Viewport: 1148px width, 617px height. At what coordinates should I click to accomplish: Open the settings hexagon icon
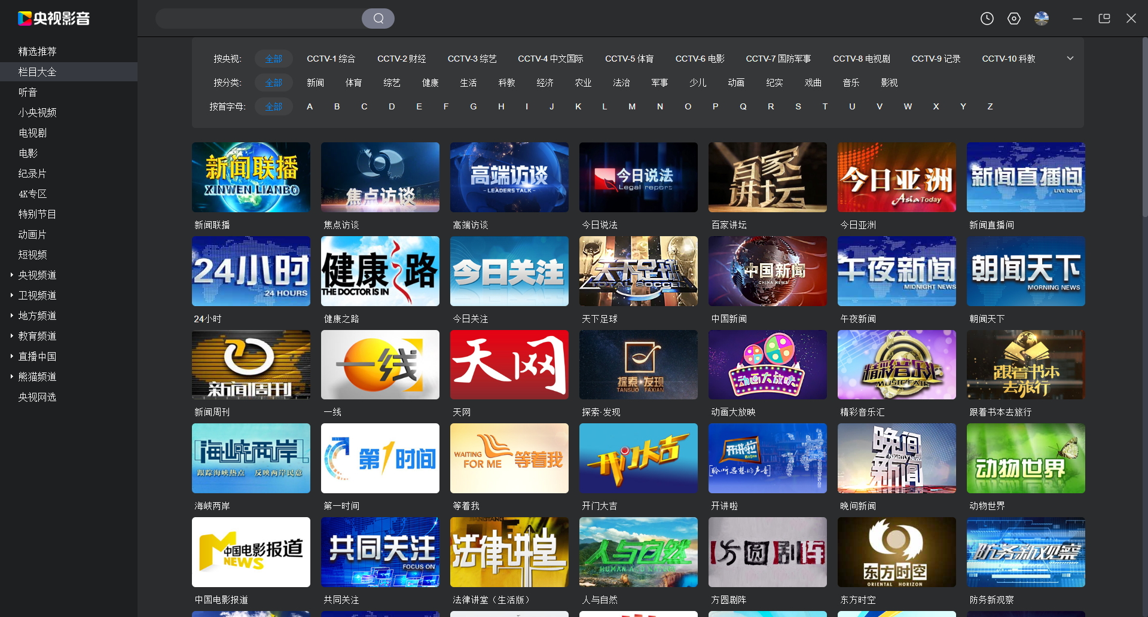pyautogui.click(x=1013, y=19)
